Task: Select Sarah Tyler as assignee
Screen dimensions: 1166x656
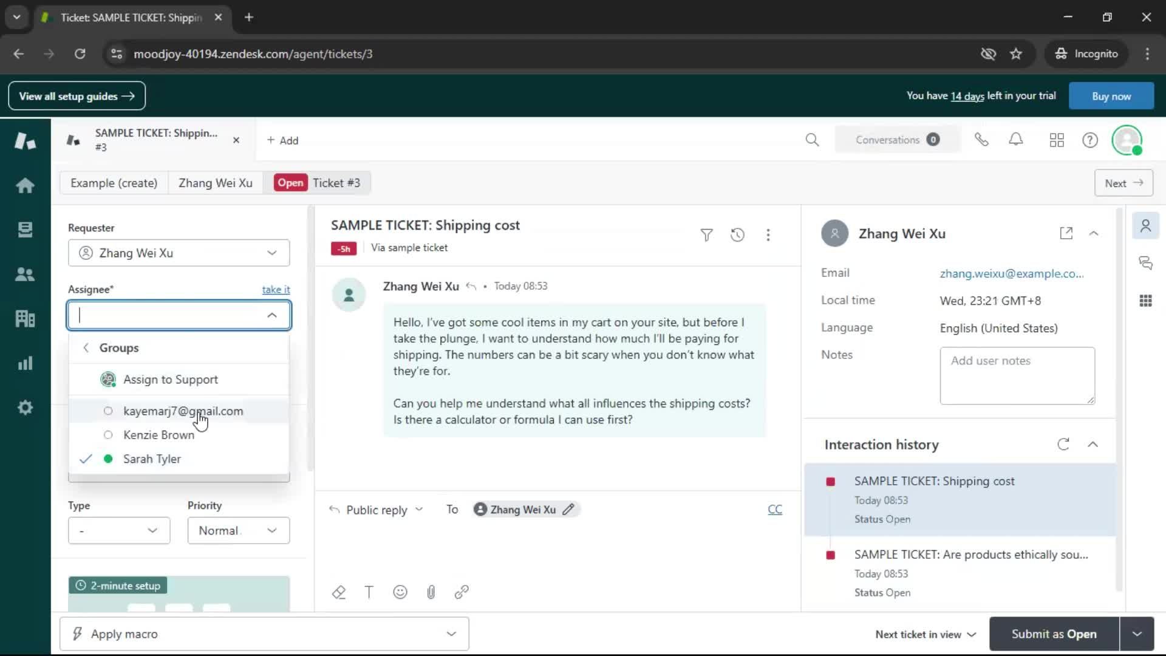Action: click(179, 459)
